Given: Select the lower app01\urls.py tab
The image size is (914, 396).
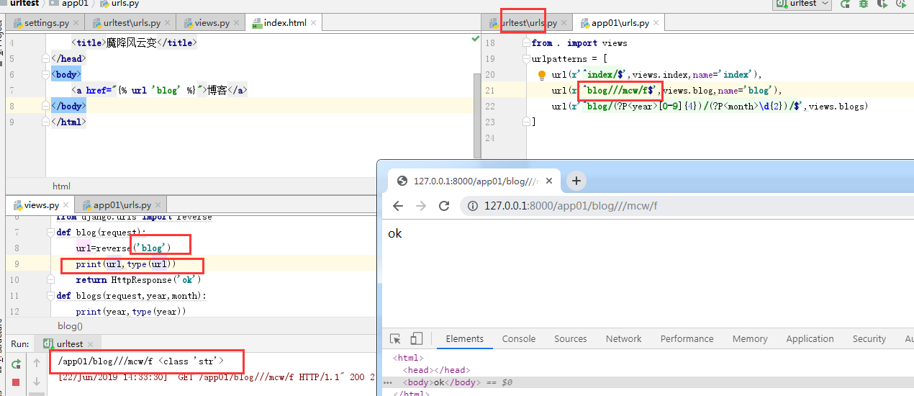Looking at the screenshot, I should [122, 205].
